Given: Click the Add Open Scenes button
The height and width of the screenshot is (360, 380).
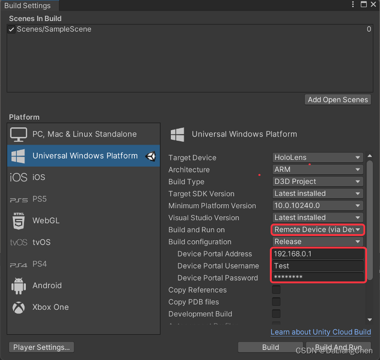Looking at the screenshot, I should coord(338,100).
